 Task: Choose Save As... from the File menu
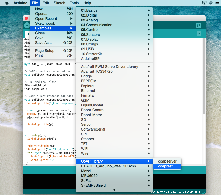(53, 43)
